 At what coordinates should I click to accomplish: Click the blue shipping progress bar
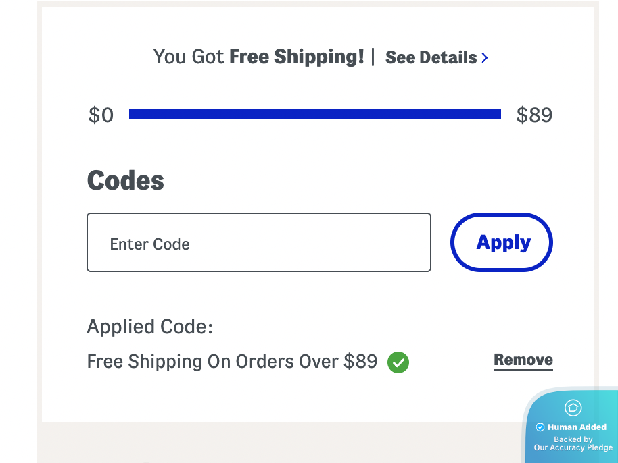pyautogui.click(x=315, y=113)
